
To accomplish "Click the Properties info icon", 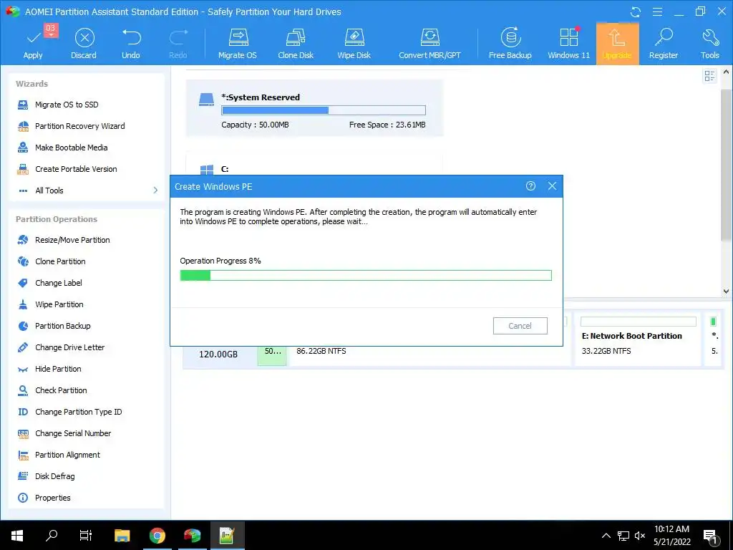I will (x=23, y=498).
